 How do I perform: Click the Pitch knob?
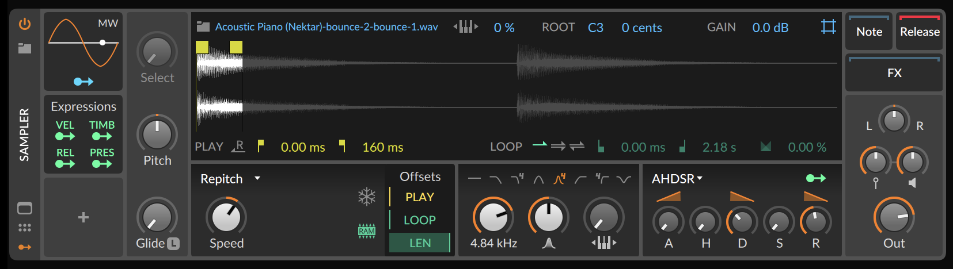pos(157,134)
